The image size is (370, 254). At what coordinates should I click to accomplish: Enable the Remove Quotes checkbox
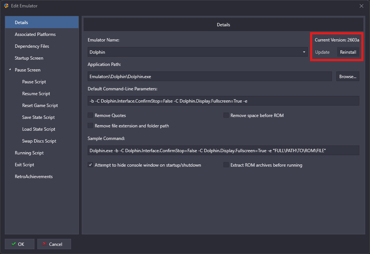(x=90, y=115)
